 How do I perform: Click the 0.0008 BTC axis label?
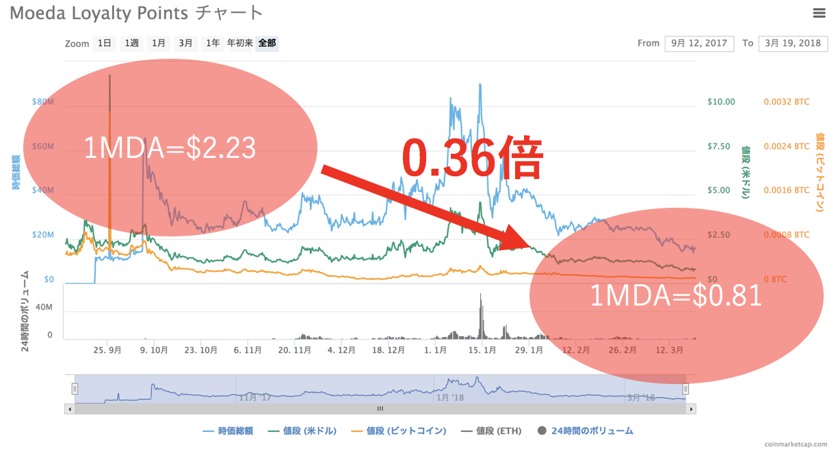point(786,235)
